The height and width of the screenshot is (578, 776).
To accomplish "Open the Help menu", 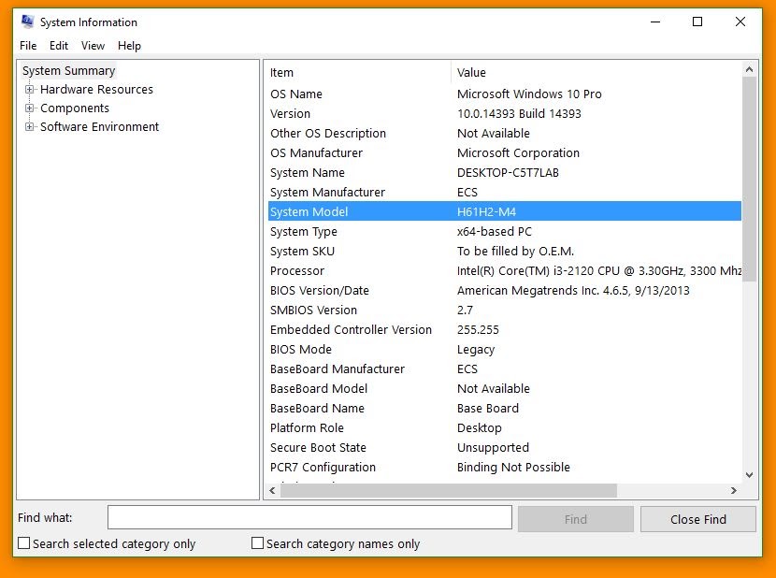I will tap(129, 46).
